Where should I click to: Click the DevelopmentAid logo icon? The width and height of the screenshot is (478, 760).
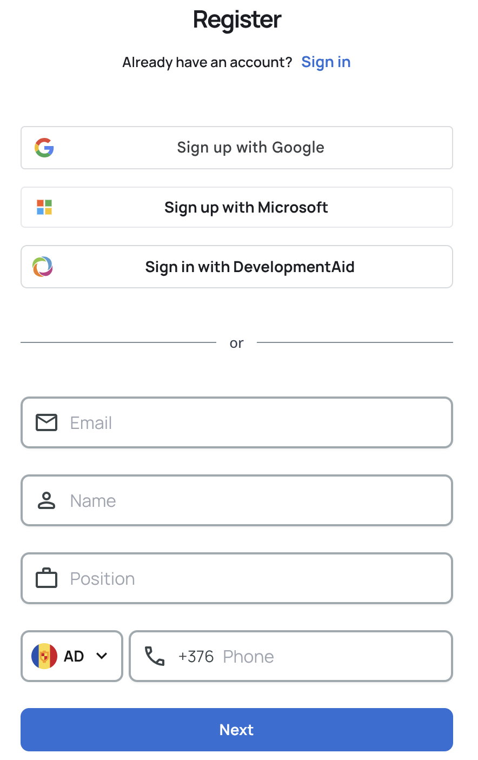coord(43,267)
